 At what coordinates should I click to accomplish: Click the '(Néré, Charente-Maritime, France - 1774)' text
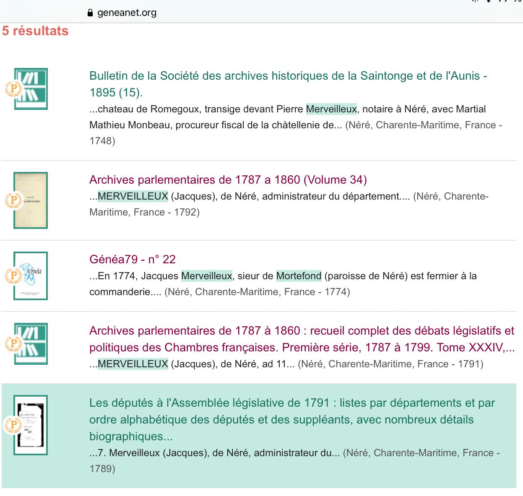[x=257, y=292]
